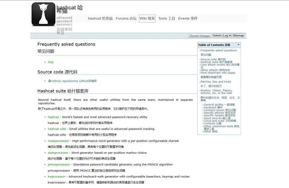Open the Forums nav menu item

[x=126, y=18]
